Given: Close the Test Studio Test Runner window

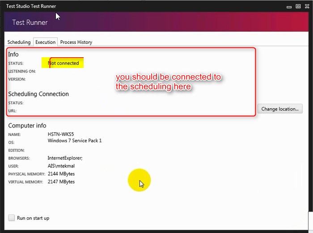Looking at the screenshot, I should pos(307,6).
